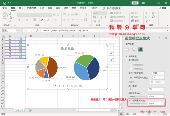The image size is (170, 116).
Task: Click Chart Filters funnel button
Action: coord(111,59)
